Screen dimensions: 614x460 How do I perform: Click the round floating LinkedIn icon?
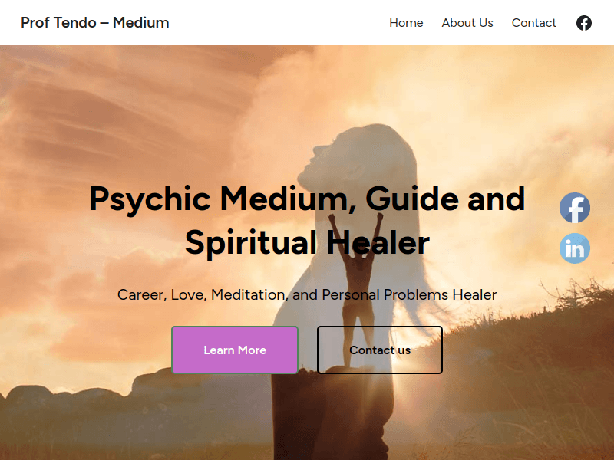tap(574, 248)
